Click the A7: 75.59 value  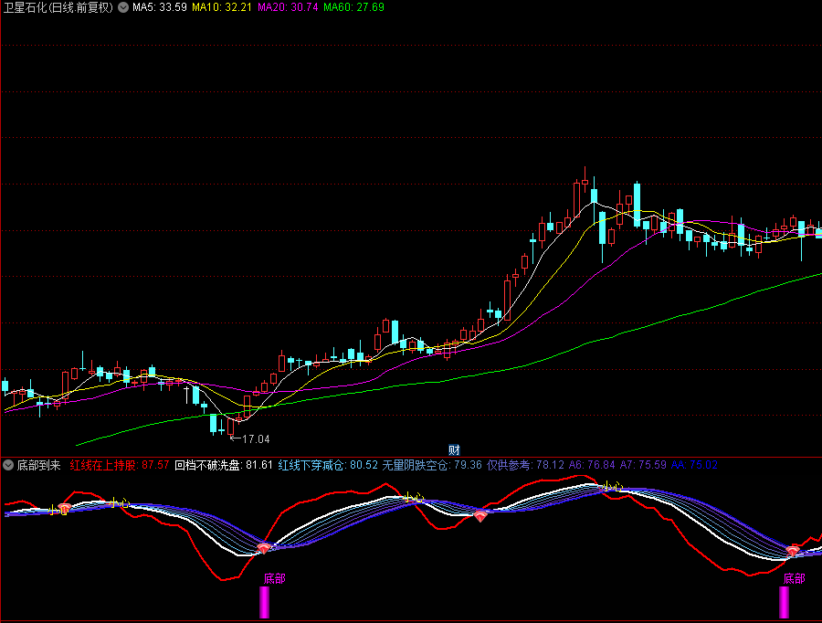[643, 465]
